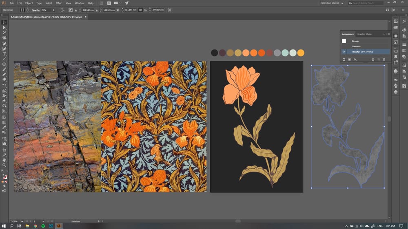Toggle the fill and stroke swatch in toolbar

5,177
